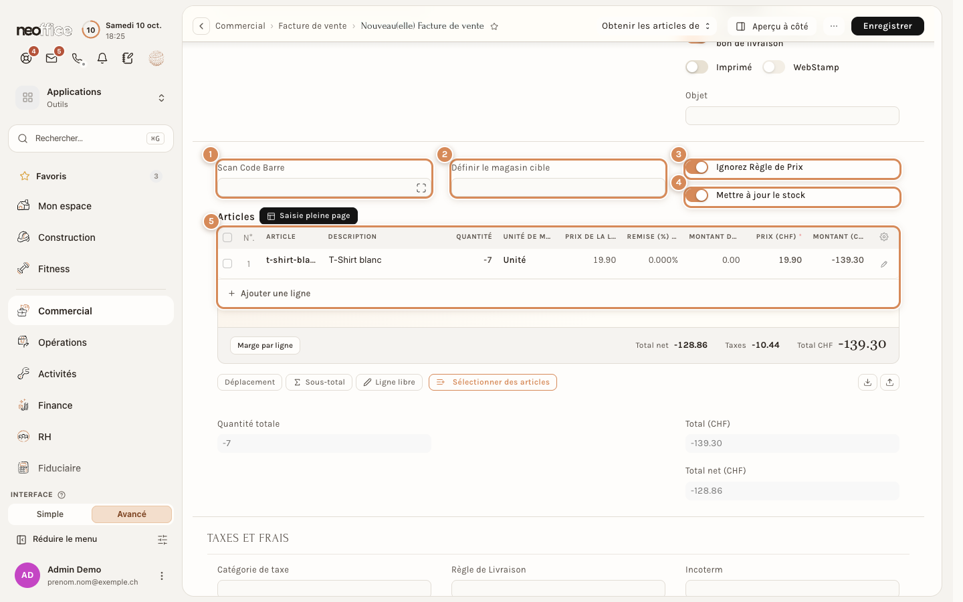Image resolution: width=963 pixels, height=602 pixels.
Task: Open the phone calls icon
Action: point(78,58)
